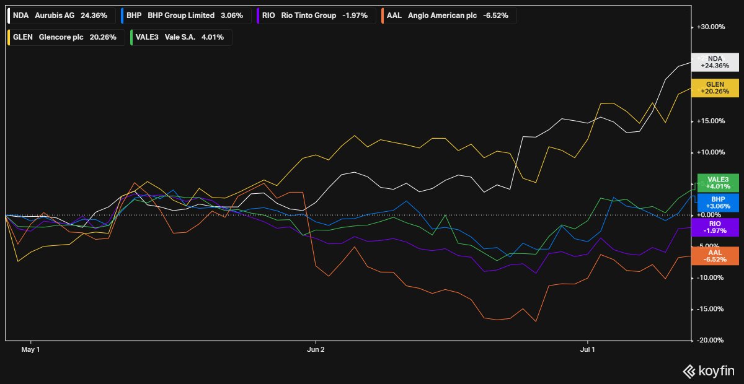The height and width of the screenshot is (384, 744).
Task: Select the BHP Group Limited legend chip
Action: [185, 15]
